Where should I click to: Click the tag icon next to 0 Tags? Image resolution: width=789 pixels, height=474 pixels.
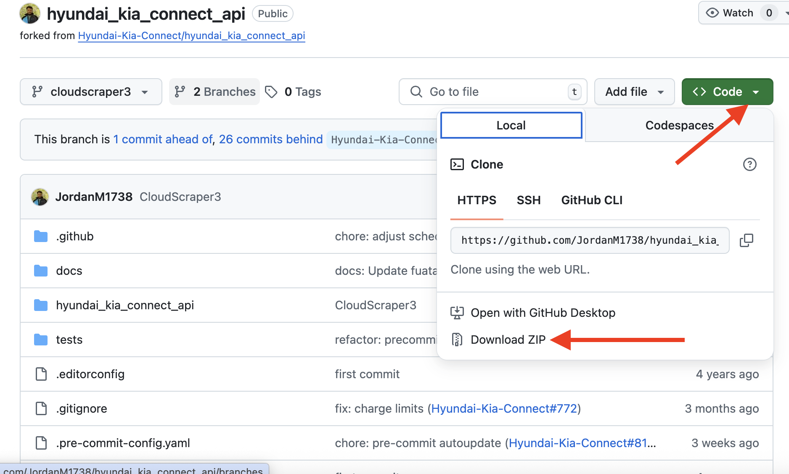click(271, 92)
